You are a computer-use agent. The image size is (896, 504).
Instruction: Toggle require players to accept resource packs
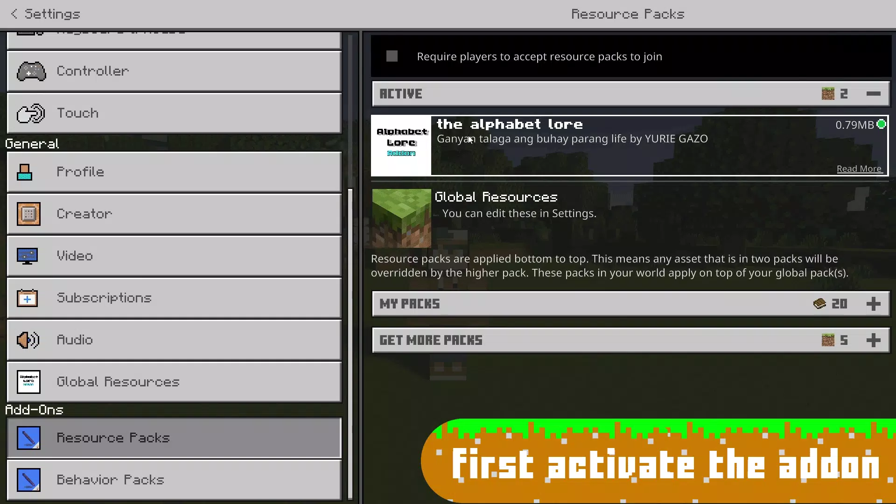392,56
